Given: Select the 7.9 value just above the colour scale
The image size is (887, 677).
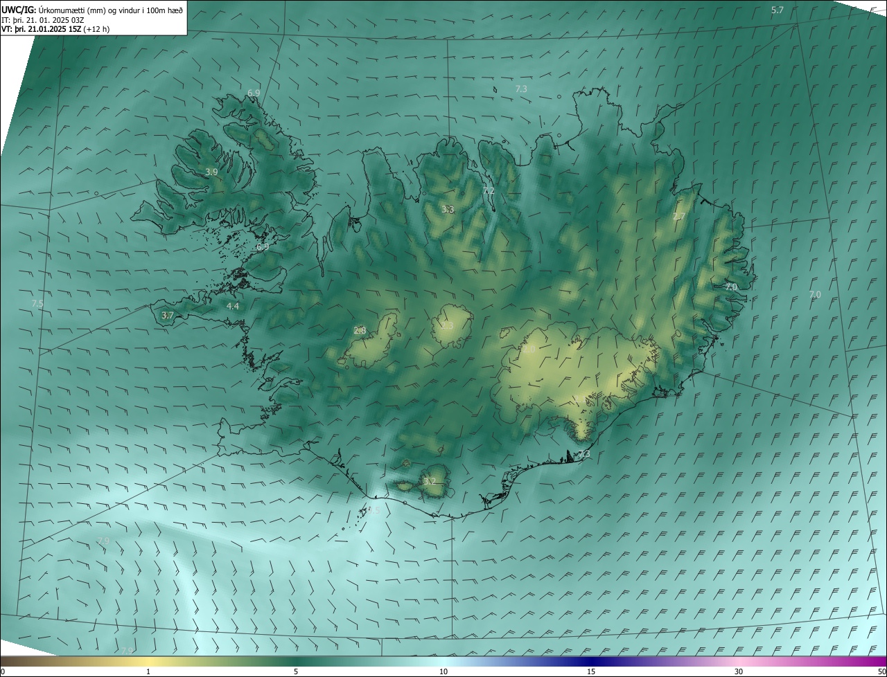Looking at the screenshot, I should click(126, 651).
